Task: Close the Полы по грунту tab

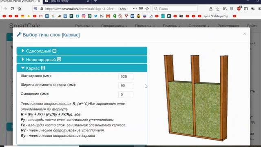Action: (x=88, y=1)
